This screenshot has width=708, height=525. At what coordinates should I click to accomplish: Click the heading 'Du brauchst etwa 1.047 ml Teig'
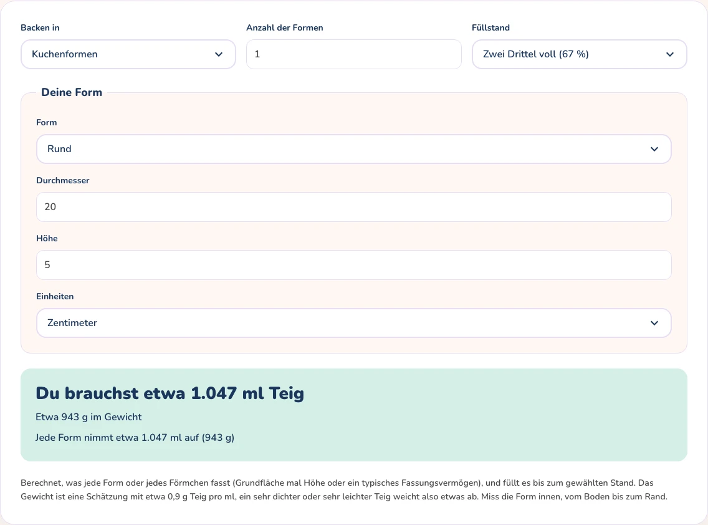[x=170, y=393]
